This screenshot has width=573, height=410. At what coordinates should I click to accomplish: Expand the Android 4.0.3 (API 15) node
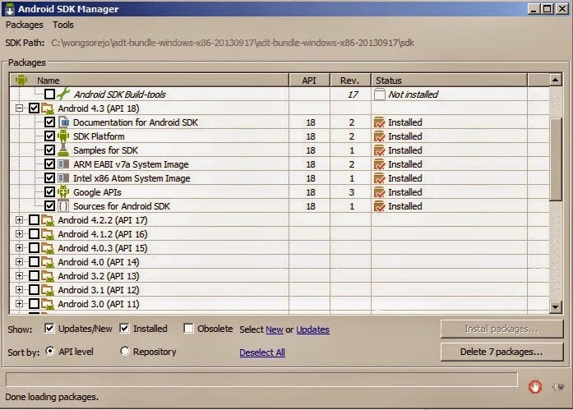[x=20, y=248]
